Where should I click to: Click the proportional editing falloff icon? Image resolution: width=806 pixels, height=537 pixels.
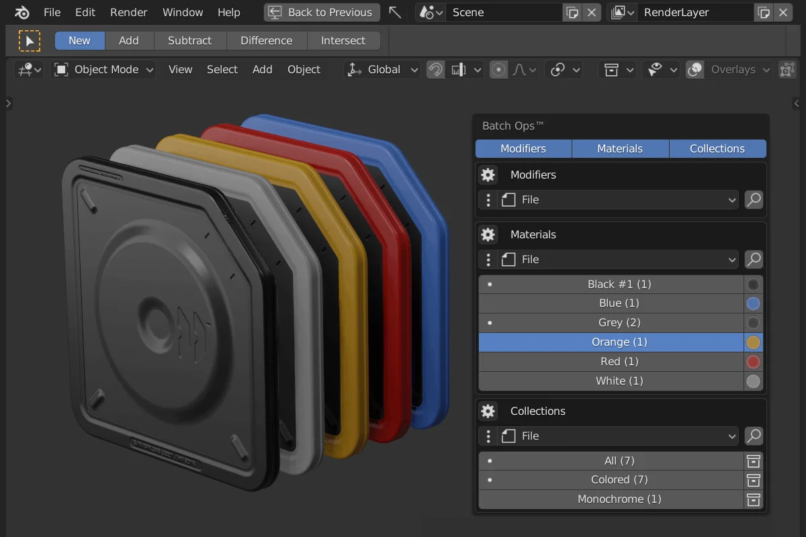tap(521, 69)
